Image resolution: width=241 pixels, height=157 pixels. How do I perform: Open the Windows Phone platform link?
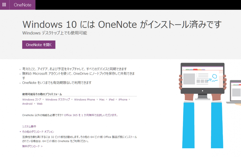(85, 100)
